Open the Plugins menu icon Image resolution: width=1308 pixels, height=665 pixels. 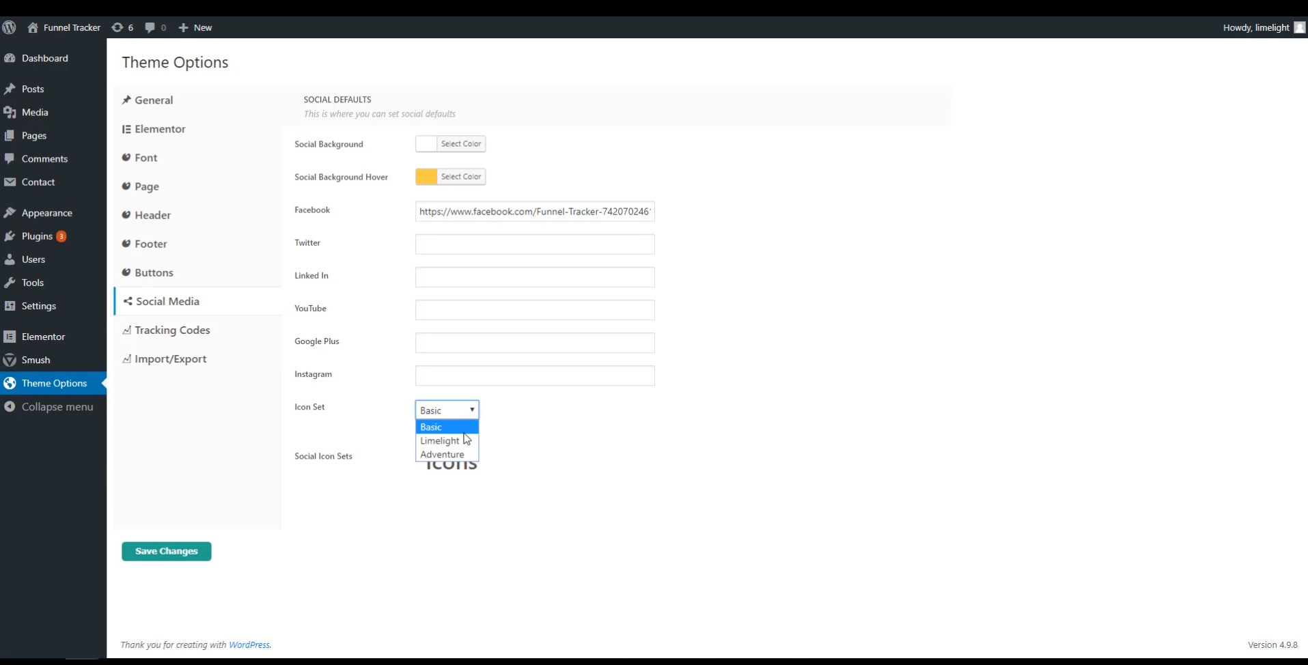10,236
